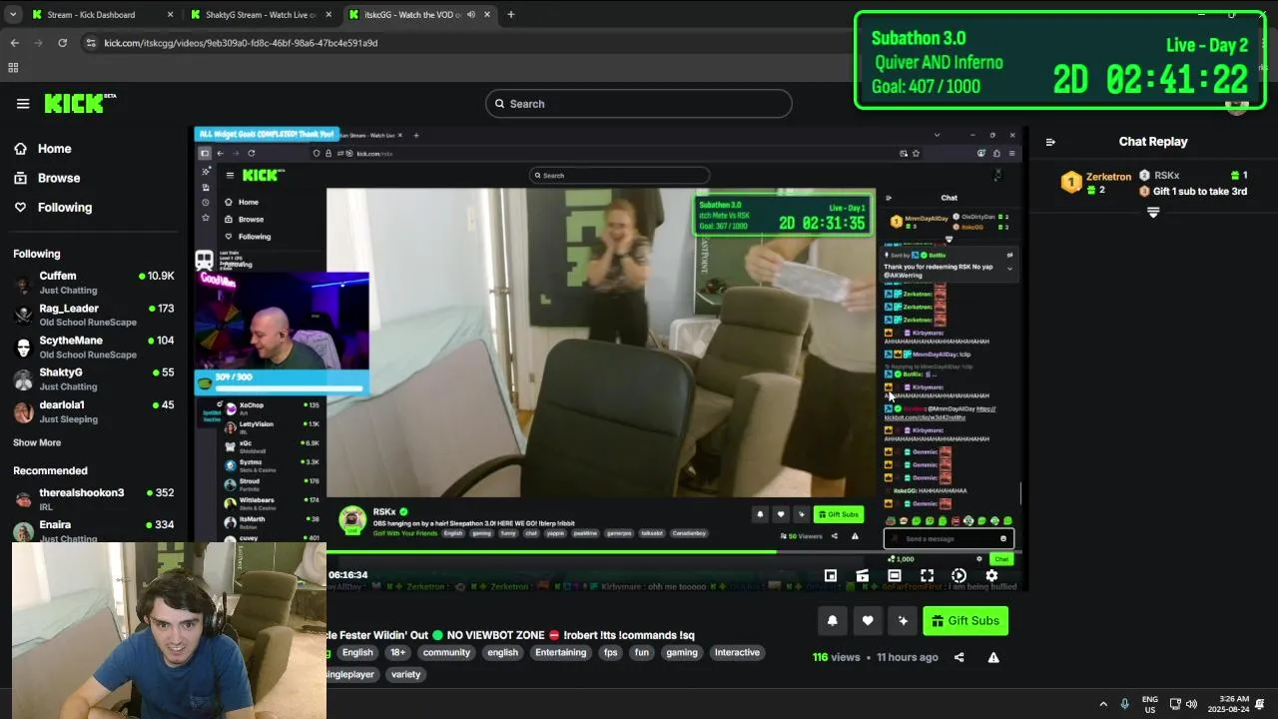Click the taskbar microphone icon
The height and width of the screenshot is (719, 1278).
point(1125,704)
